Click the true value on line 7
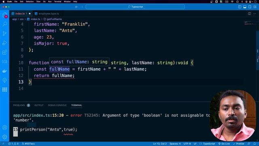 click(x=62, y=43)
